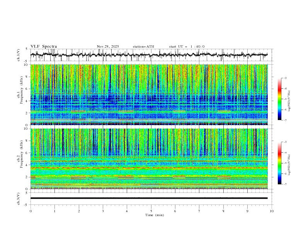Click '-7' on ch.2 colorbar scale

[285, 184]
